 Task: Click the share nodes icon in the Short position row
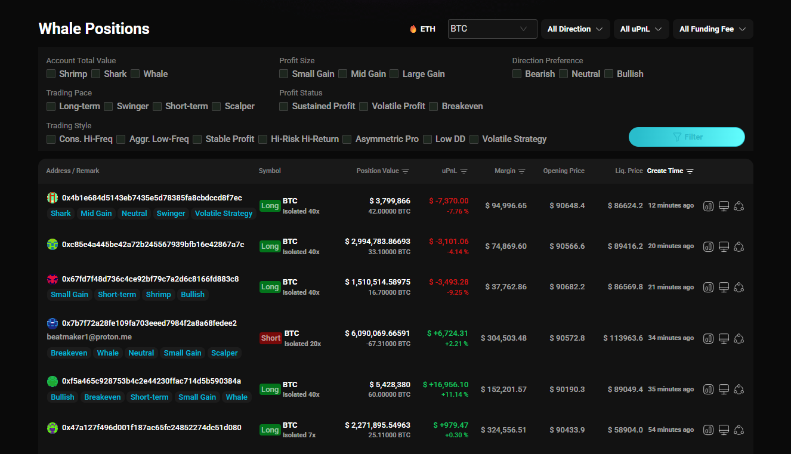coord(739,338)
